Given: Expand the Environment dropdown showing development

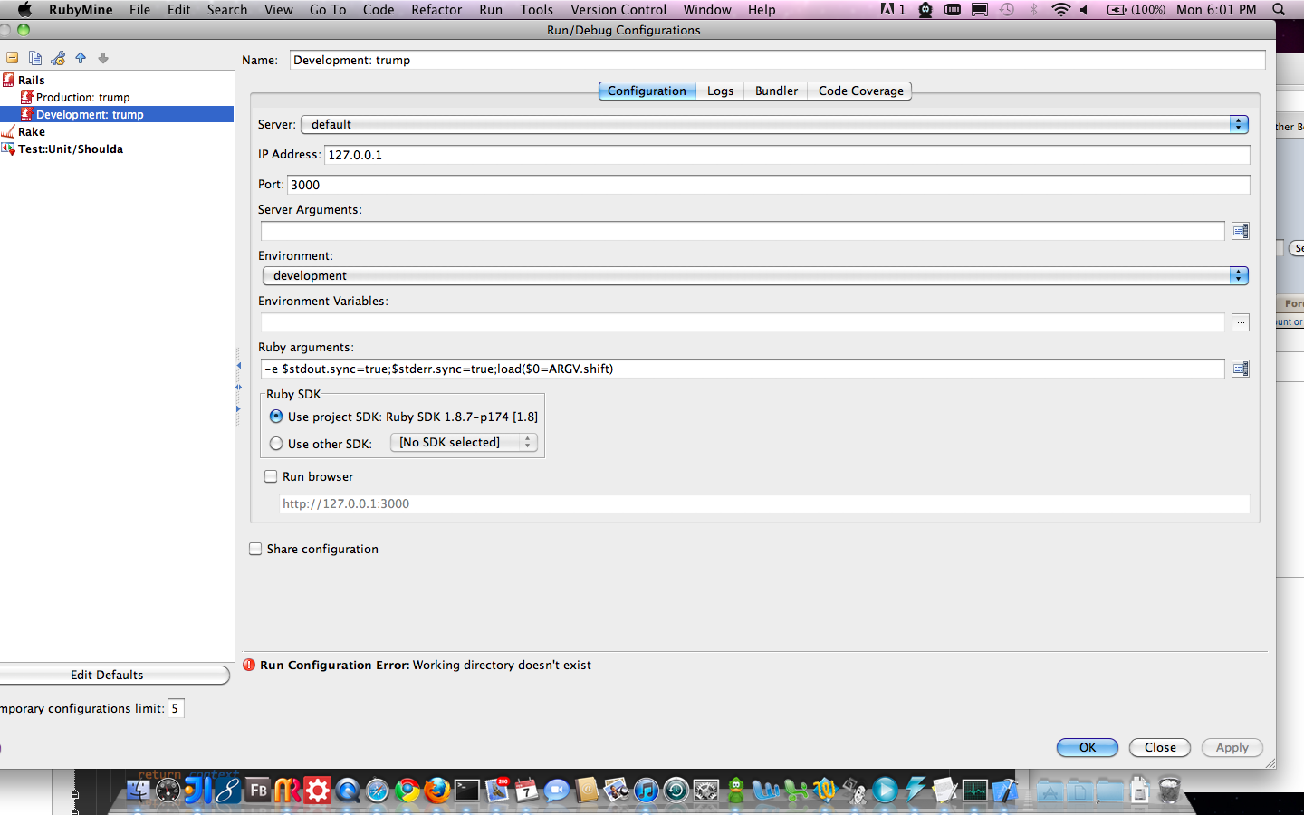Looking at the screenshot, I should [754, 275].
